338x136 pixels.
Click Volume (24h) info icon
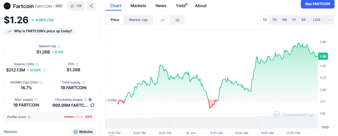pyautogui.click(x=37, y=64)
